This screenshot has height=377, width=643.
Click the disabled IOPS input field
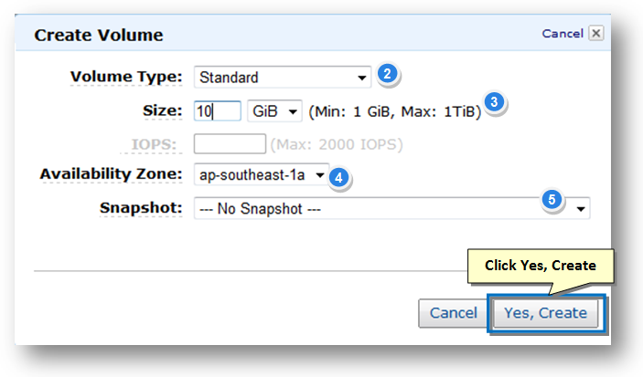[x=230, y=144]
